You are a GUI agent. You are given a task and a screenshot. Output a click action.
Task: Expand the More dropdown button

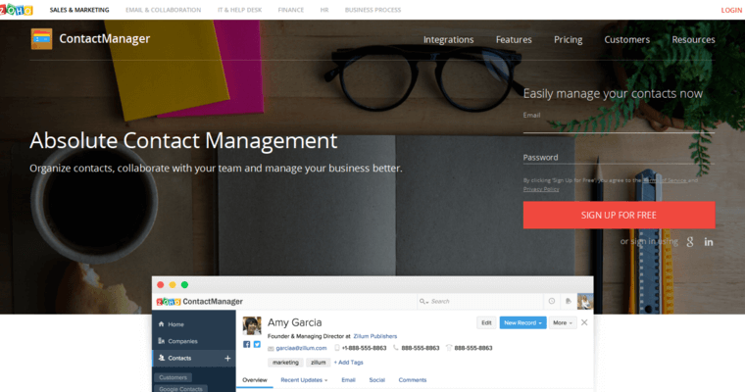(562, 322)
